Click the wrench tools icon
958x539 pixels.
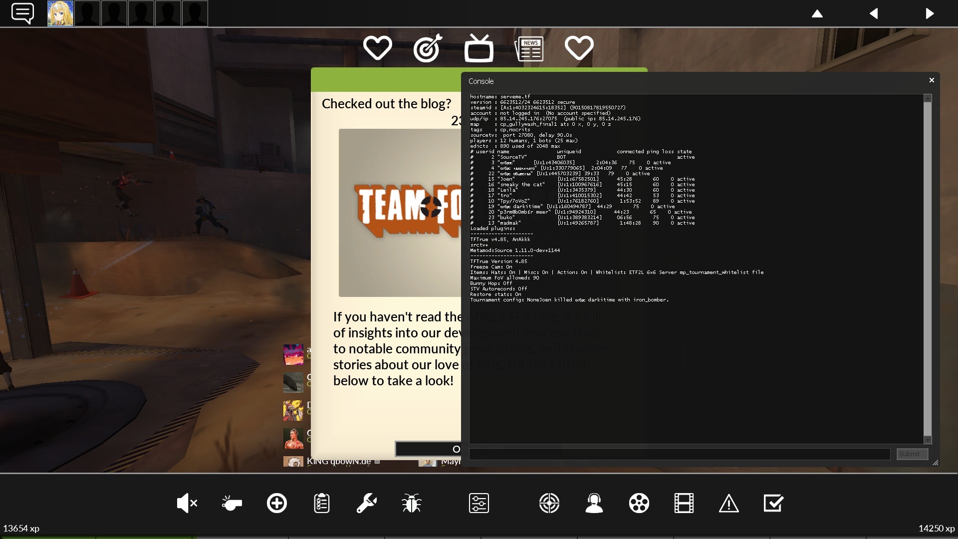click(x=366, y=503)
